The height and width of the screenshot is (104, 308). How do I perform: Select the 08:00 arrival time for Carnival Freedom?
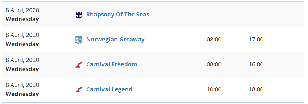[x=214, y=64]
